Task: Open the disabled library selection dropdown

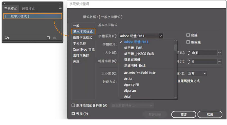Action: 132,106
